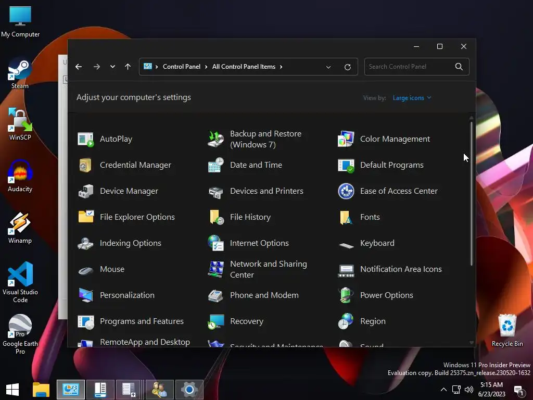Open Notification Area Icons icon
The height and width of the screenshot is (400, 533).
(346, 271)
